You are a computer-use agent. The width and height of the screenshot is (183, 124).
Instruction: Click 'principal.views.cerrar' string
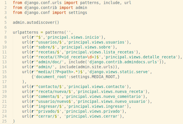[x=92, y=116]
